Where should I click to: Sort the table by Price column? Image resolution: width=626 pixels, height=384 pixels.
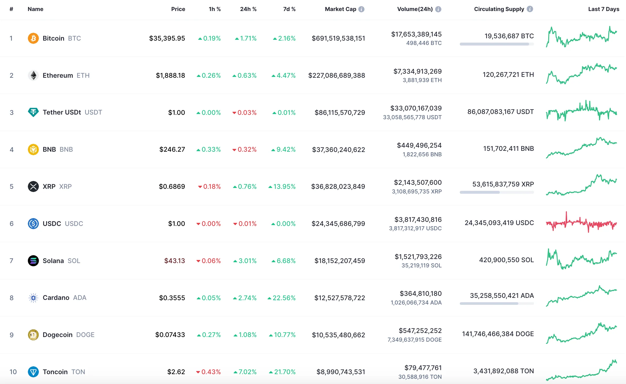pos(178,9)
